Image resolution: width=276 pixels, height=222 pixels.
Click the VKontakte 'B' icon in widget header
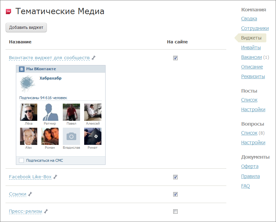22,69
